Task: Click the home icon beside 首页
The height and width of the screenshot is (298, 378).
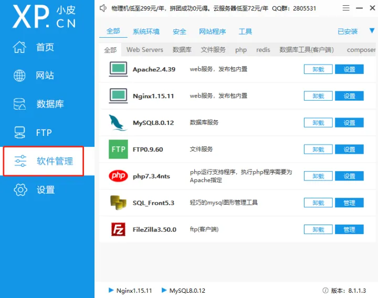Action: (x=19, y=47)
